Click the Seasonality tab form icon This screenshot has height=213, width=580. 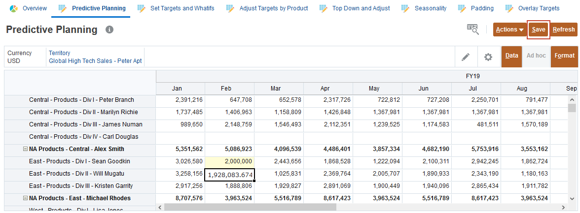(x=406, y=8)
